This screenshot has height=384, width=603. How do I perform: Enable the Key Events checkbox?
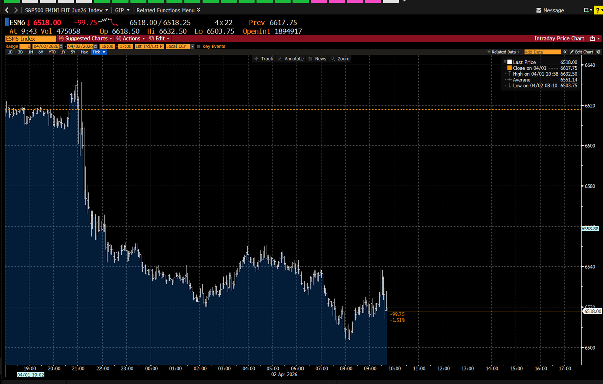[x=199, y=46]
